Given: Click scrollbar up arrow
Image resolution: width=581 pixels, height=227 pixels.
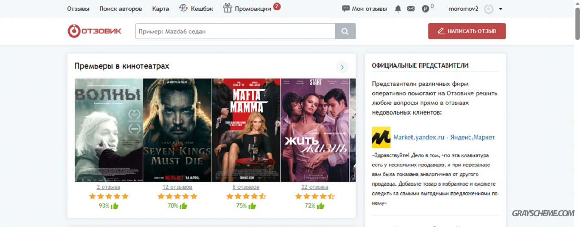Looking at the screenshot, I should point(577,3).
